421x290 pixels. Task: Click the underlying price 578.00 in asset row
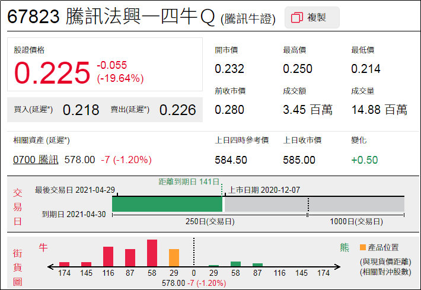click(79, 160)
